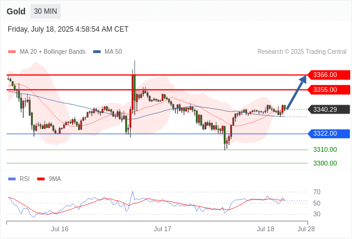Image resolution: width=352 pixels, height=239 pixels.
Task: Click the 'Jul 17' date axis label
Action: (162, 229)
